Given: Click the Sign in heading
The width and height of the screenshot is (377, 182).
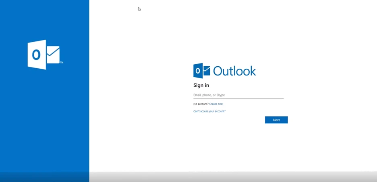Looking at the screenshot, I should (201, 85).
